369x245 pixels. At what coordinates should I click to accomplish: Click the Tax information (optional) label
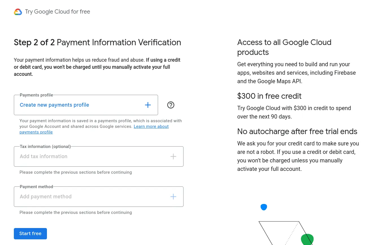[x=45, y=147]
